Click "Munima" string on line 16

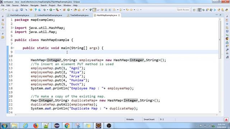77,80
